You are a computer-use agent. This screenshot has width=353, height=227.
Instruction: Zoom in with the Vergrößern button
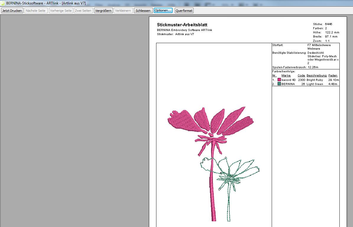(103, 11)
